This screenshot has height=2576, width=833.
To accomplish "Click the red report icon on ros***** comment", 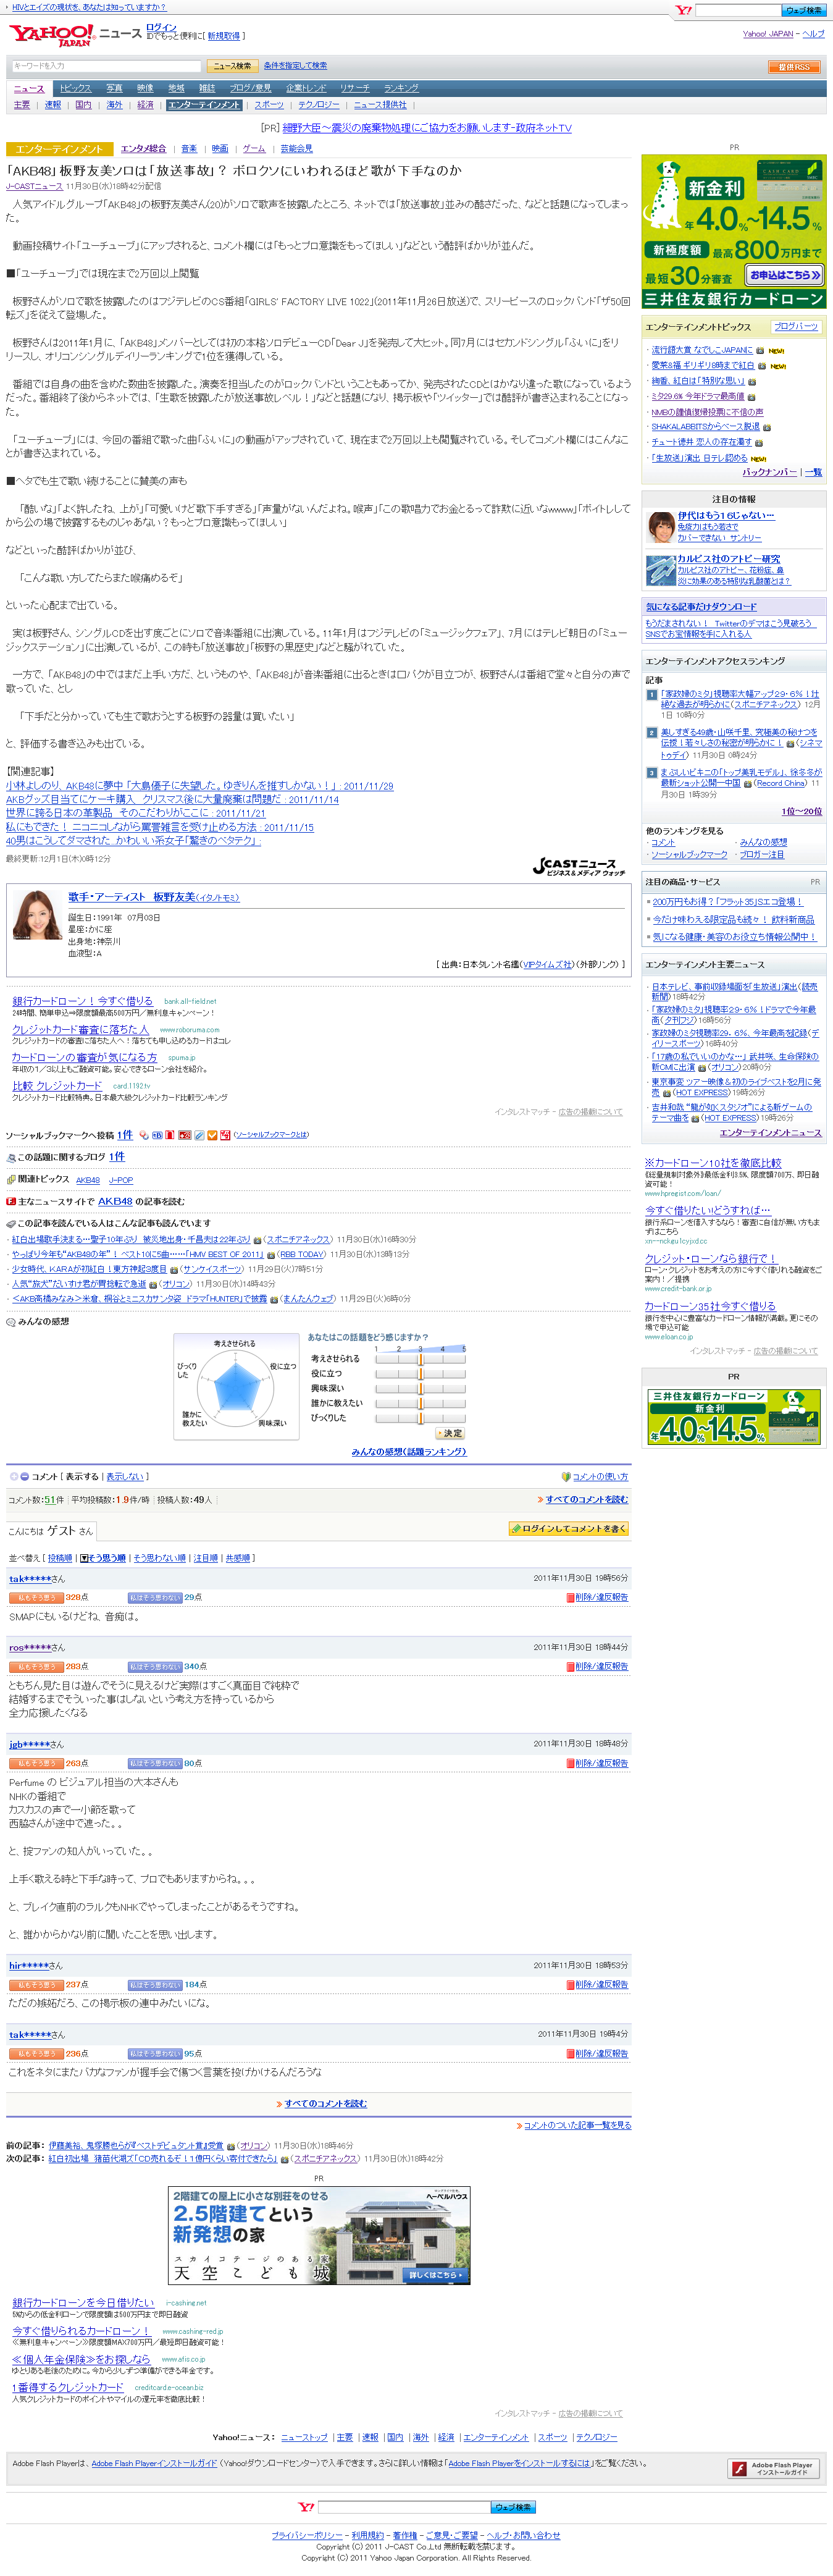I will coord(570,1667).
